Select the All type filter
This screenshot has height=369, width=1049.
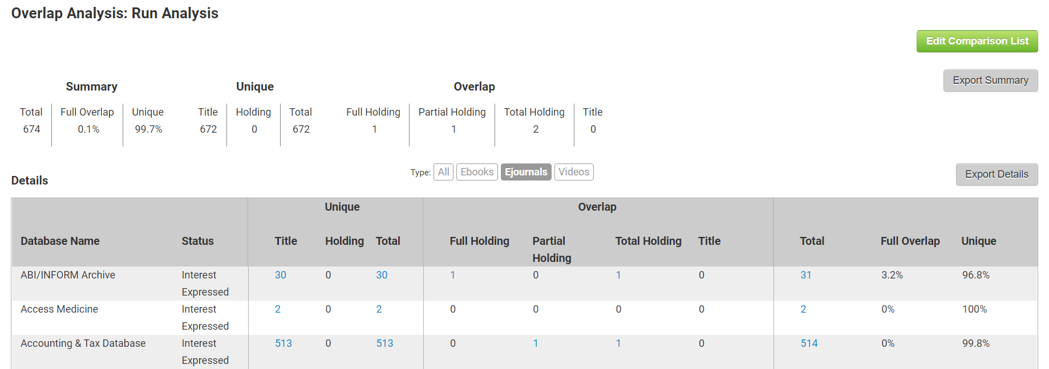(443, 172)
